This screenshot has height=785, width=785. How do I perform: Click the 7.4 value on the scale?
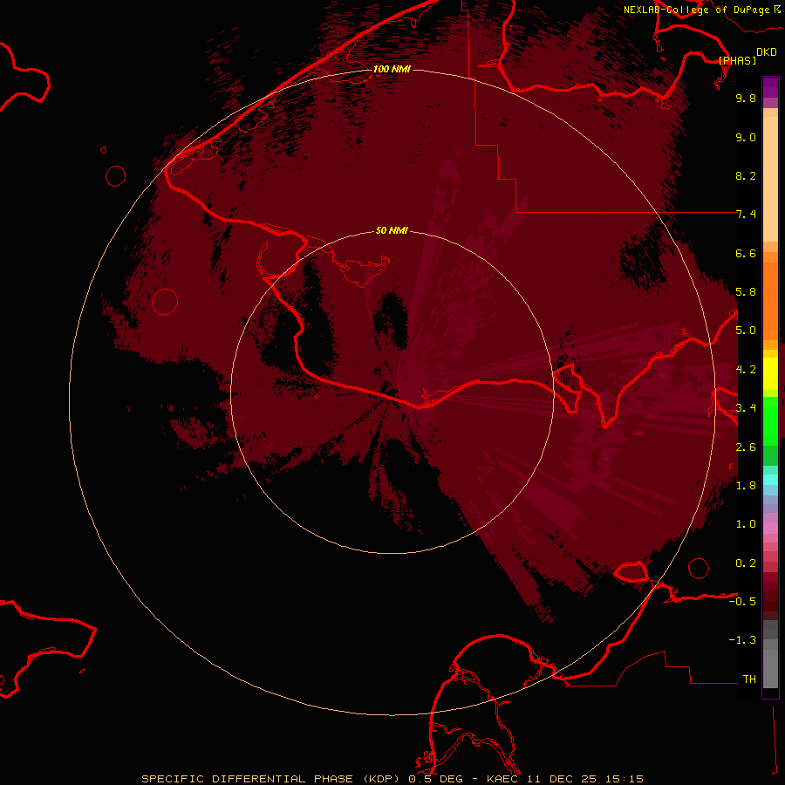(x=746, y=215)
